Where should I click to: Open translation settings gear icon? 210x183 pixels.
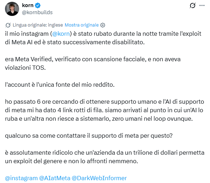(103, 25)
